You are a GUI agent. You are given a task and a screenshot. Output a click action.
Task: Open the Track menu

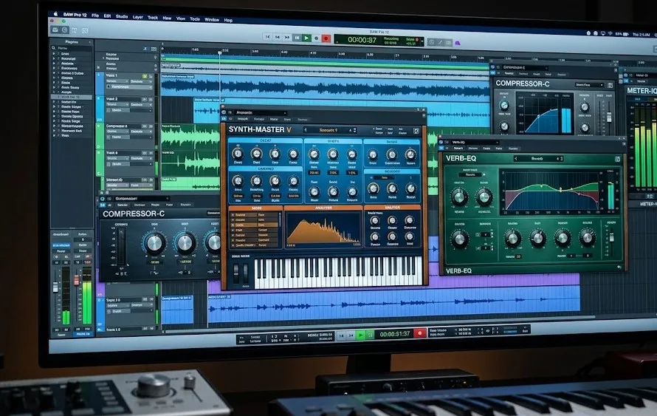point(153,17)
